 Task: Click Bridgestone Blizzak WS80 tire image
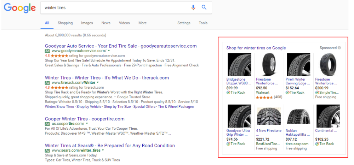pos(239,65)
